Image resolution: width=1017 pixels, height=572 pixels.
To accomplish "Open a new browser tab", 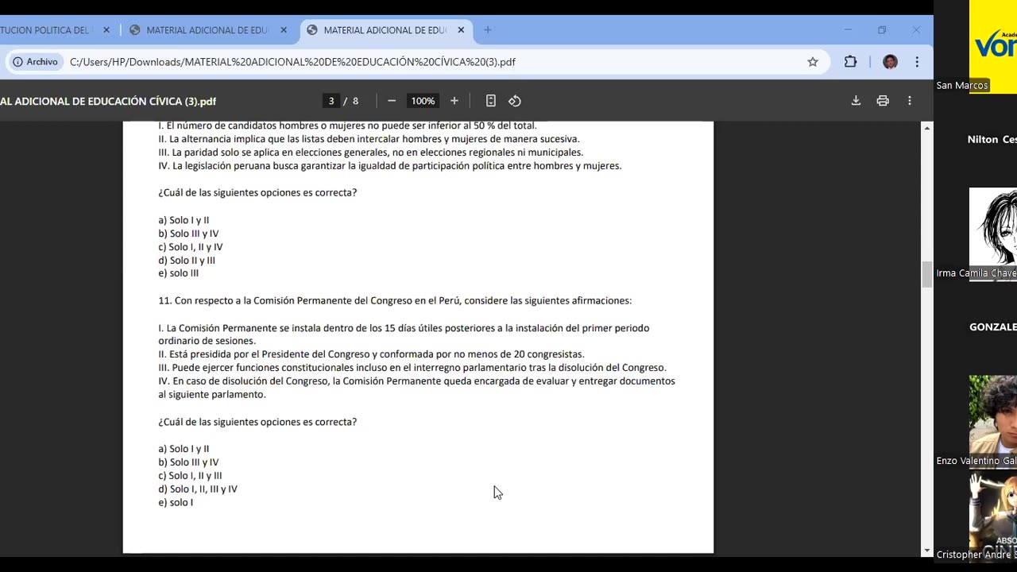I will coord(488,30).
